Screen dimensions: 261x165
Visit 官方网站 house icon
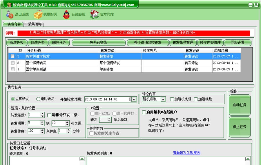pos(94,14)
